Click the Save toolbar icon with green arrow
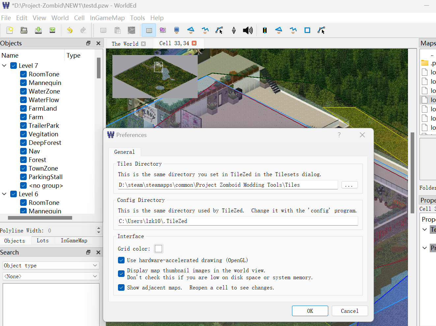This screenshot has width=436, height=326. [38, 30]
